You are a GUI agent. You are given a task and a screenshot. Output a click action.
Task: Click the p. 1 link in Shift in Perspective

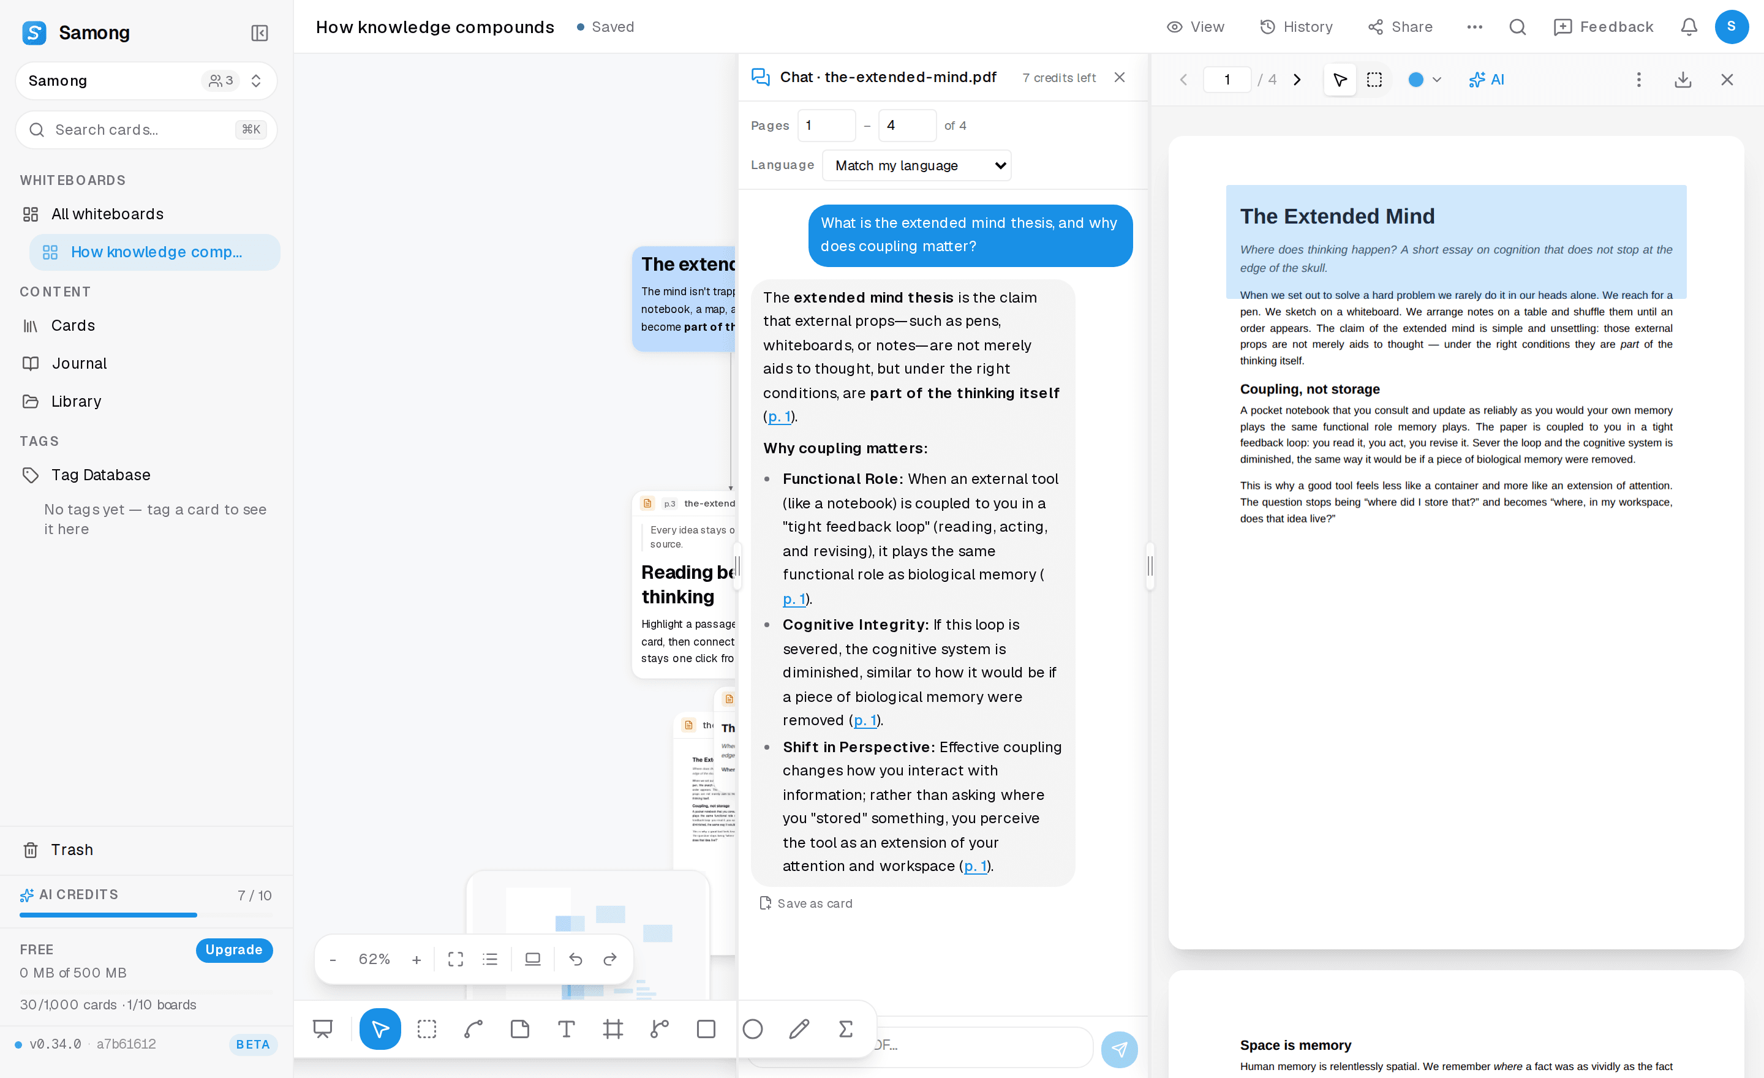[x=975, y=866]
